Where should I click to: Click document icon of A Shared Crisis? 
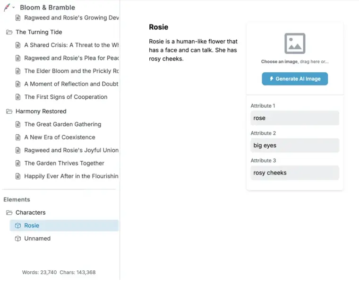18,45
